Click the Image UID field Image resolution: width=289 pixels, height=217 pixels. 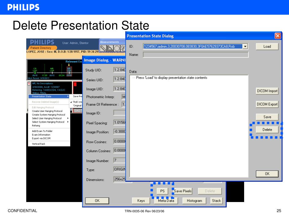pos(119,89)
